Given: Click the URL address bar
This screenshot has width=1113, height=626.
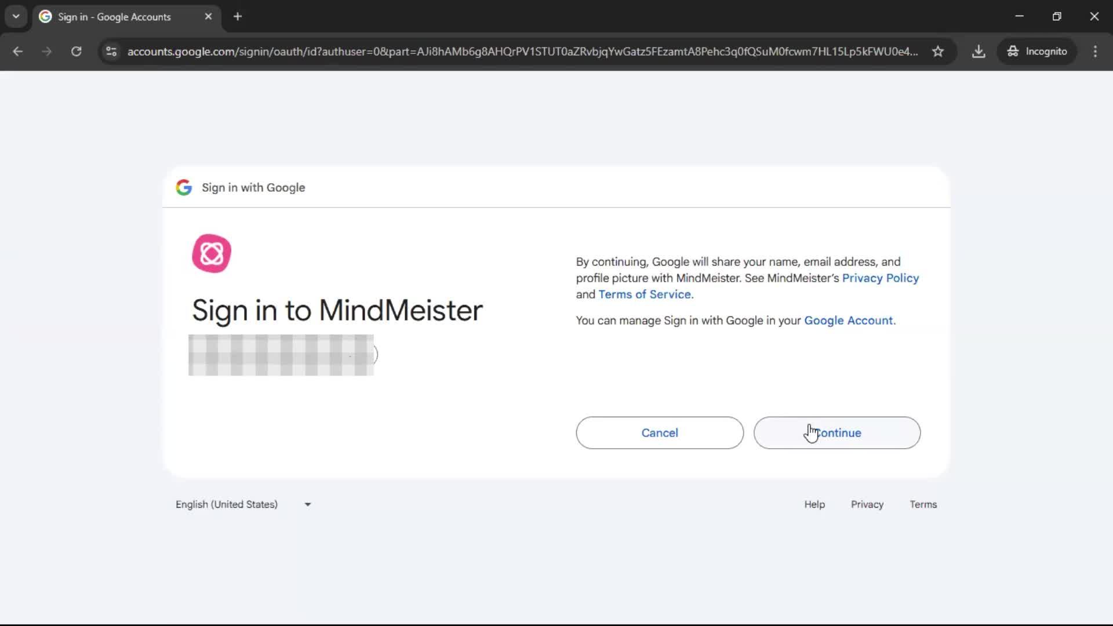Looking at the screenshot, I should (x=522, y=52).
